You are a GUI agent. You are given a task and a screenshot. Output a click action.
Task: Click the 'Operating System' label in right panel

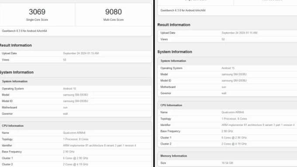(171, 68)
